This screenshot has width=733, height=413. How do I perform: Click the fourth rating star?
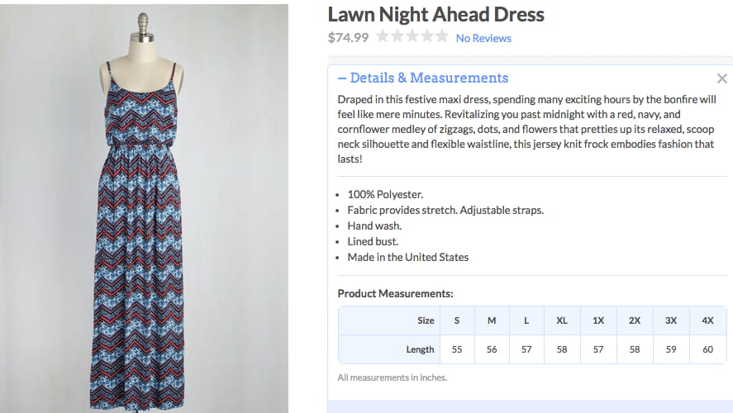(x=427, y=37)
